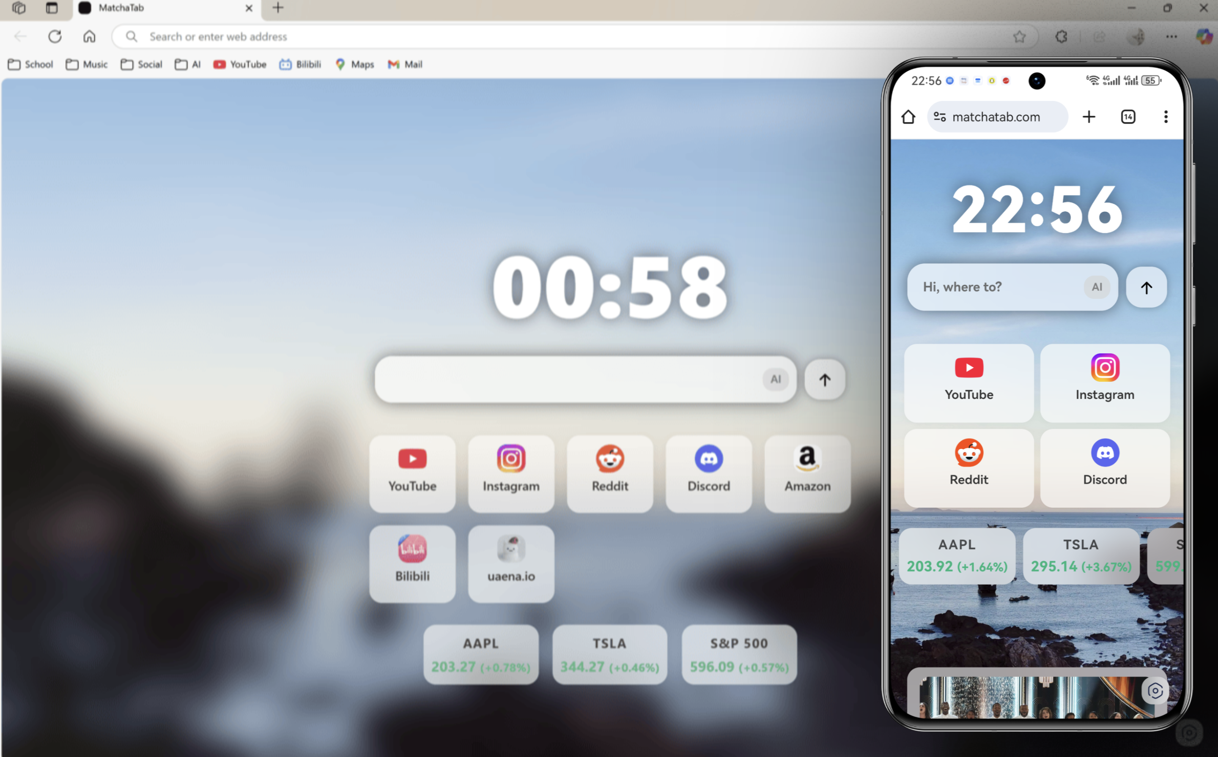Favorite this page with the star icon
Viewport: 1218px width, 757px height.
(1019, 36)
